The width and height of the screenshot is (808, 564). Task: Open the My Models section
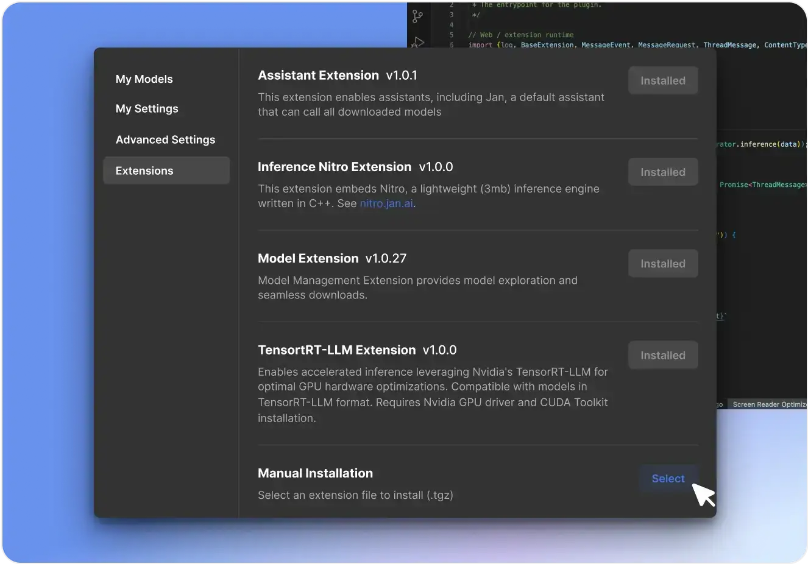coord(144,79)
